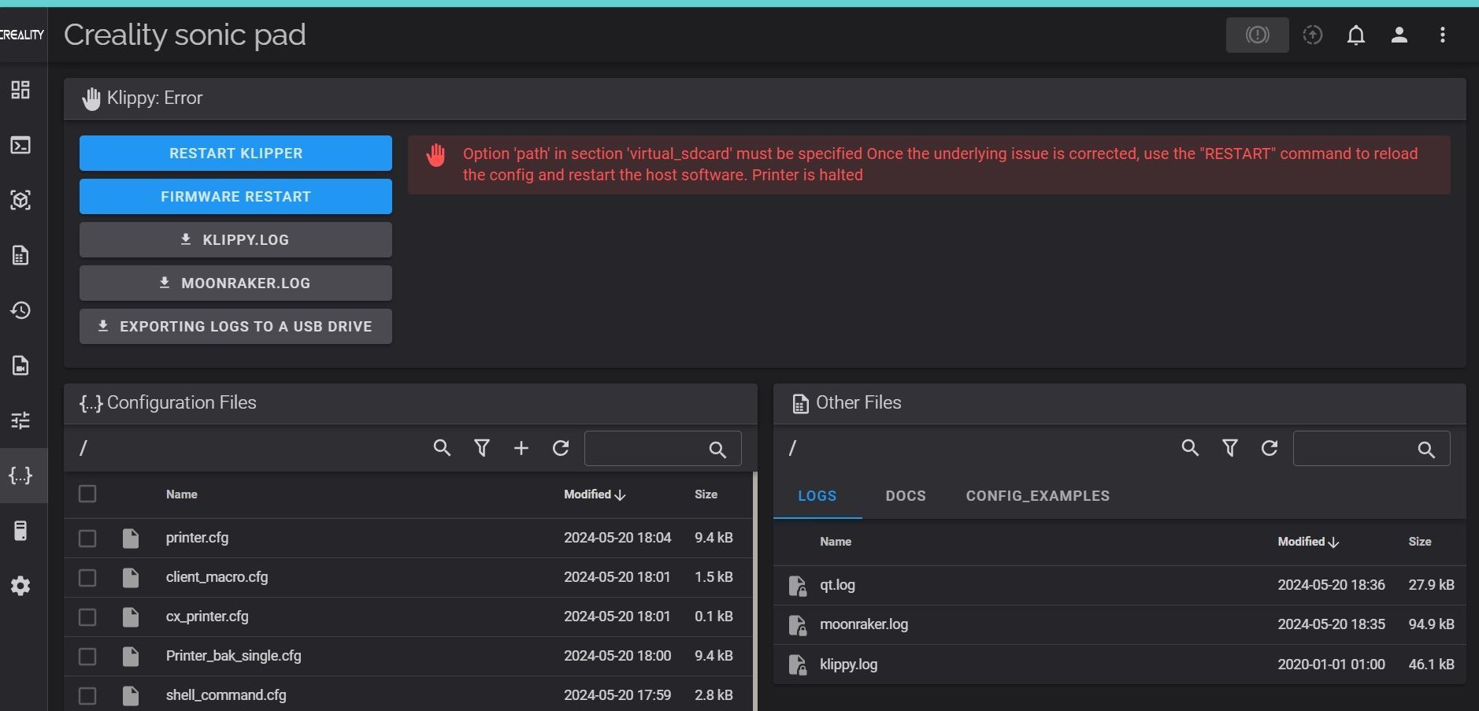The image size is (1479, 711).
Task: Switch to the DOCS tab
Action: 906,496
